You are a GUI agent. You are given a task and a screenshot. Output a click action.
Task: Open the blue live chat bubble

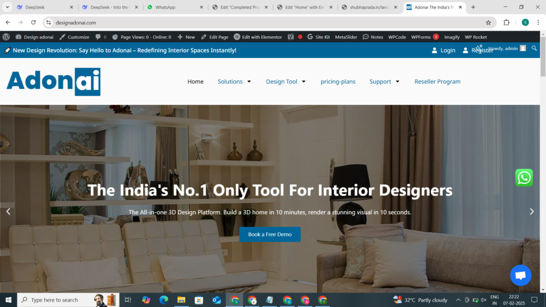pos(520,276)
